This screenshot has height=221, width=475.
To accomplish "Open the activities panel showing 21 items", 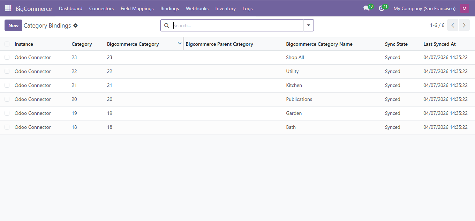I will (382, 8).
